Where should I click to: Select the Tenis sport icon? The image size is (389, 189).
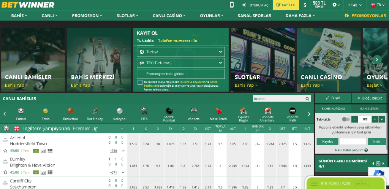(46, 111)
